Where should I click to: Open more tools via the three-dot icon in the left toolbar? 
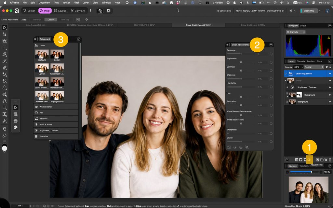pyautogui.click(x=5, y=141)
